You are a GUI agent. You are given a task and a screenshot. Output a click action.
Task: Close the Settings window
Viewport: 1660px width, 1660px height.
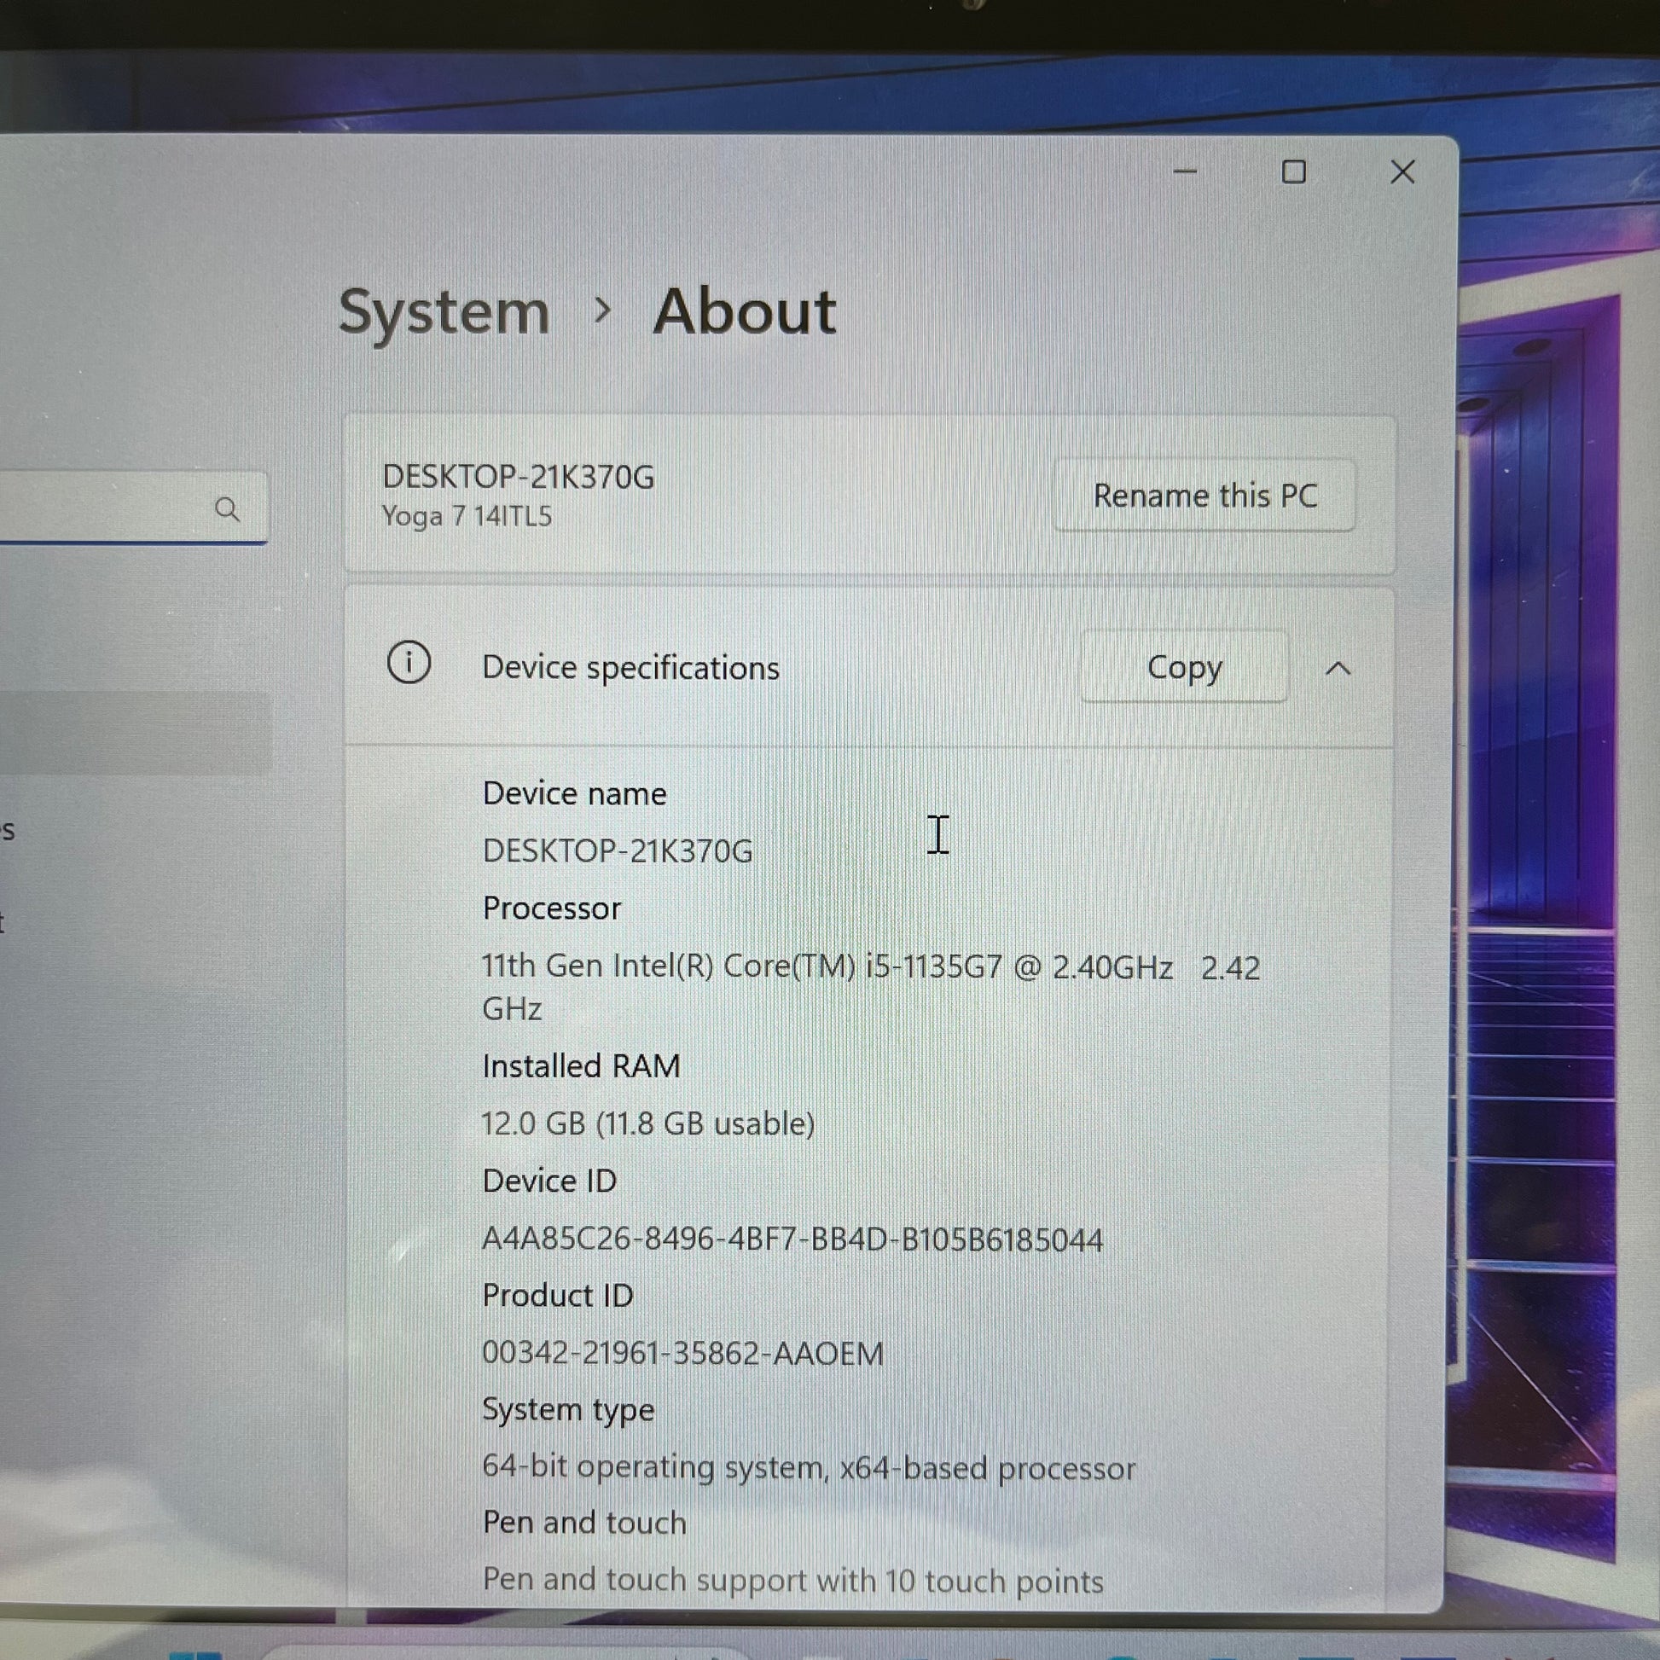(1402, 171)
